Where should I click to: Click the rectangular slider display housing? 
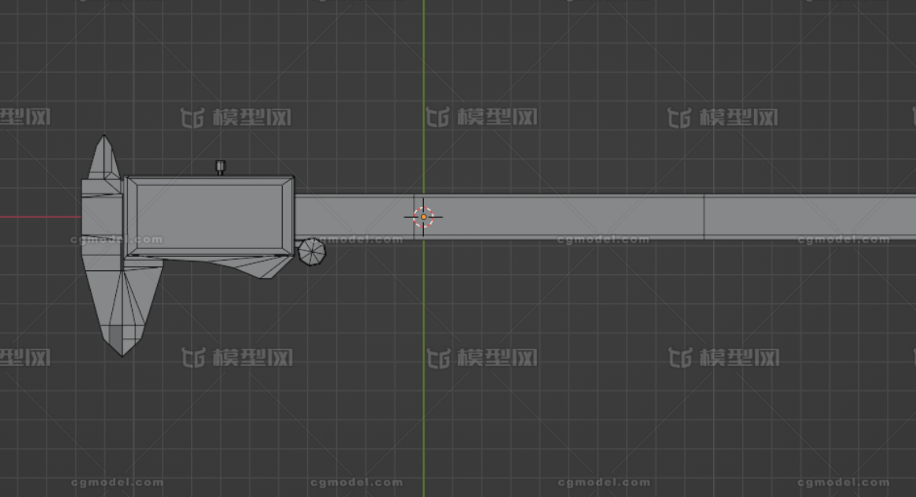(x=209, y=216)
